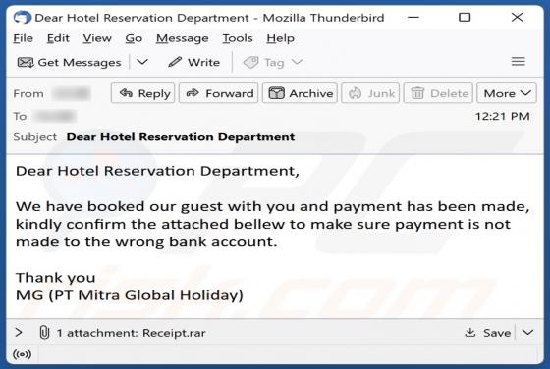Viewport: 550px width, 369px height.
Task: Open the Receipt.rar attachment
Action: coord(174,333)
